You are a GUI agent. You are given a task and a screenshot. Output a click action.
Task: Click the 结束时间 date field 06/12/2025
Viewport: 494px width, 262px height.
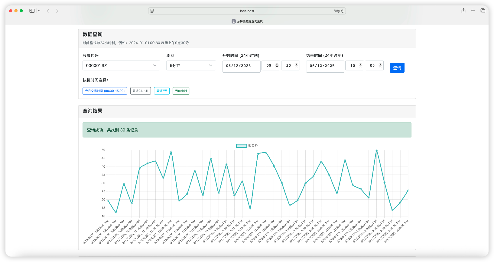pos(325,67)
